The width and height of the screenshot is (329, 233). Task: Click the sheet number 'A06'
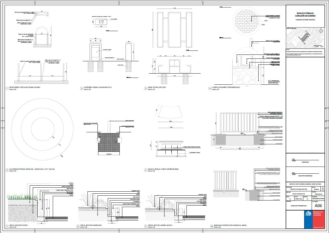coord(318,206)
